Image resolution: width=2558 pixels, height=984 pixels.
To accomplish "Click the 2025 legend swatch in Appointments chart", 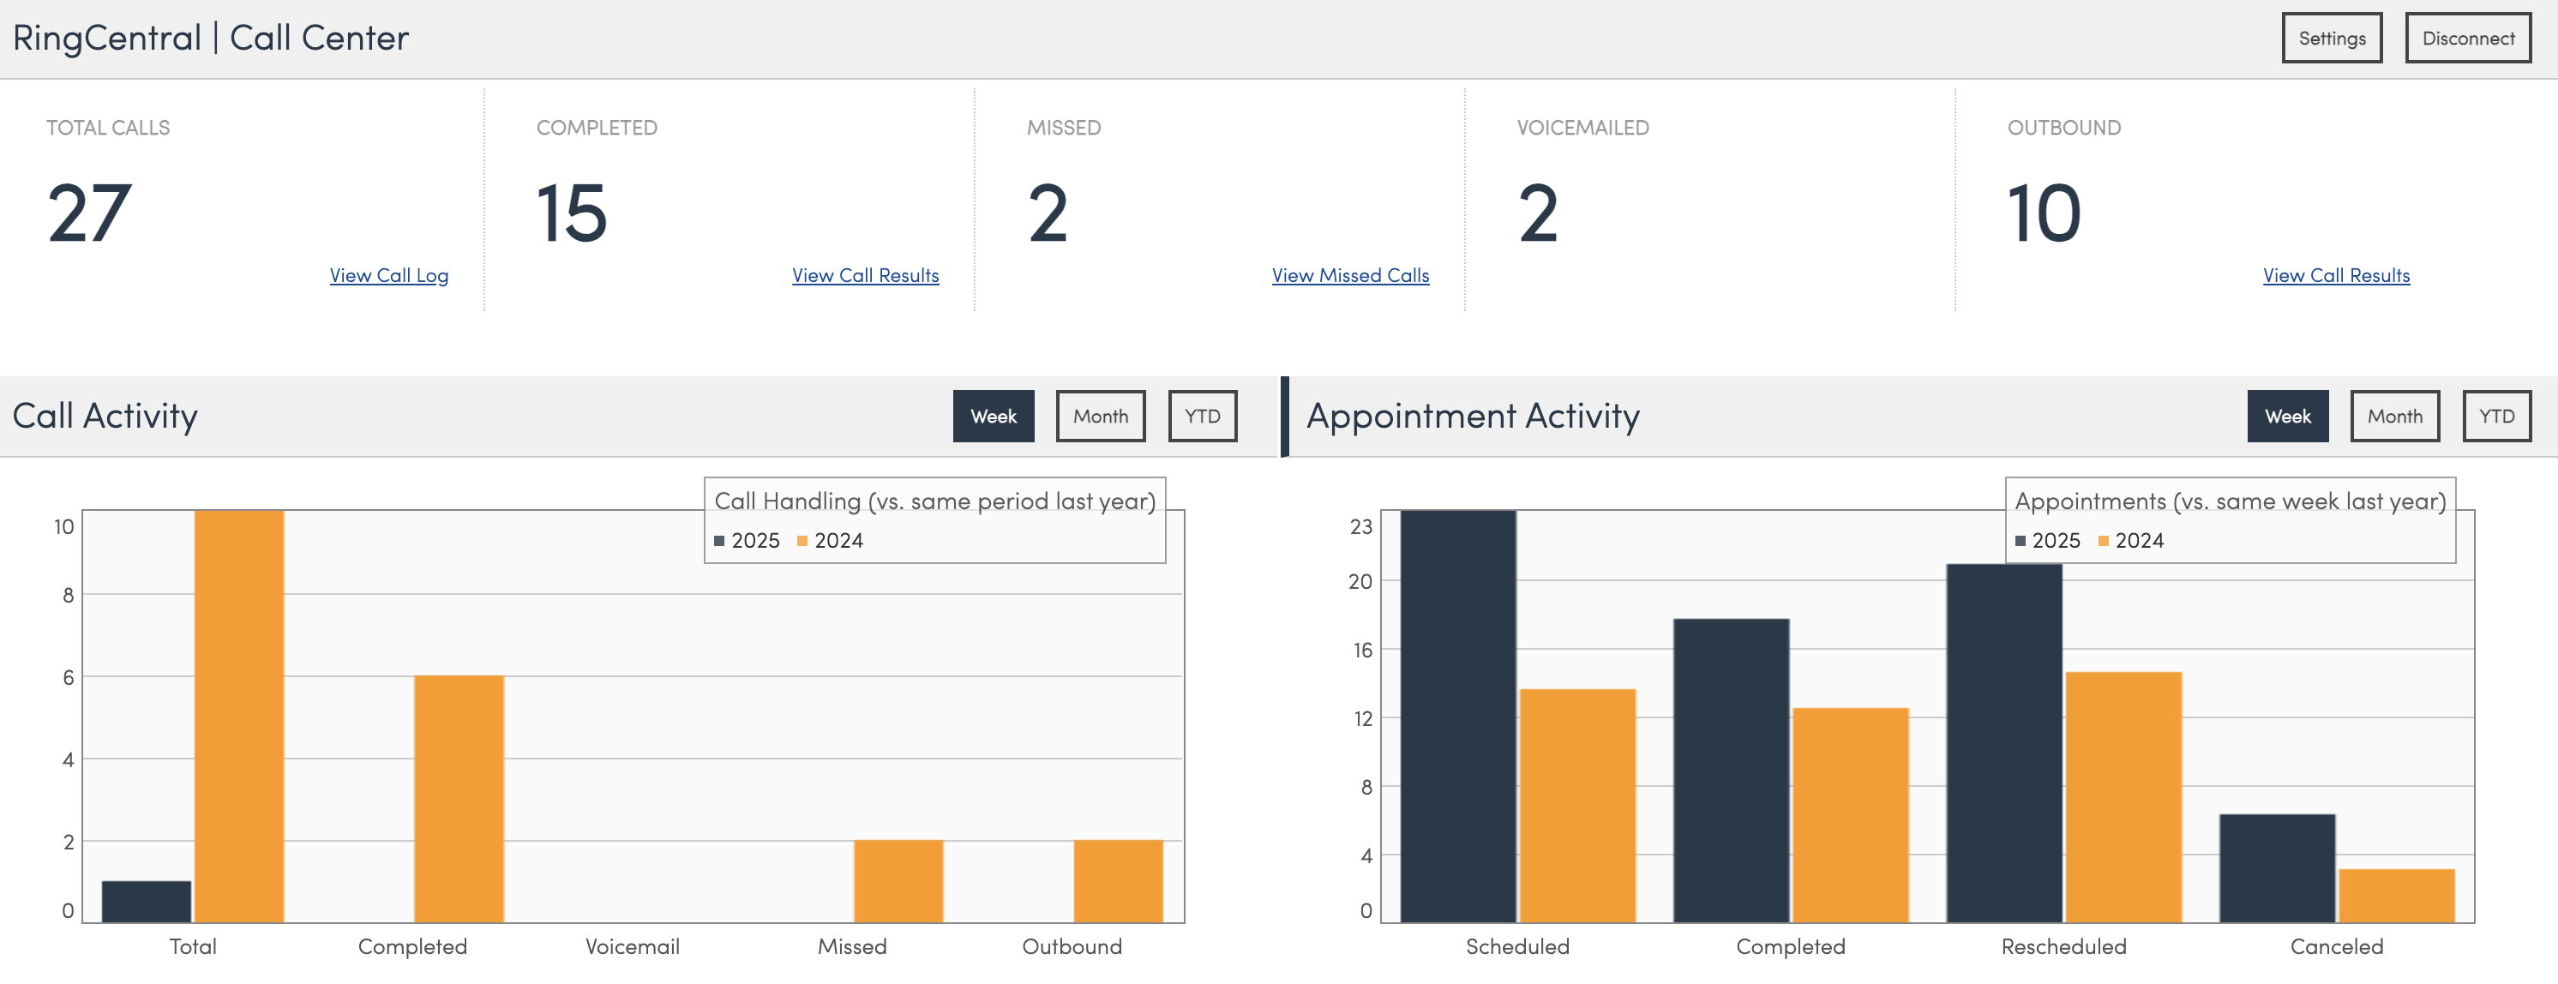I will [2020, 541].
